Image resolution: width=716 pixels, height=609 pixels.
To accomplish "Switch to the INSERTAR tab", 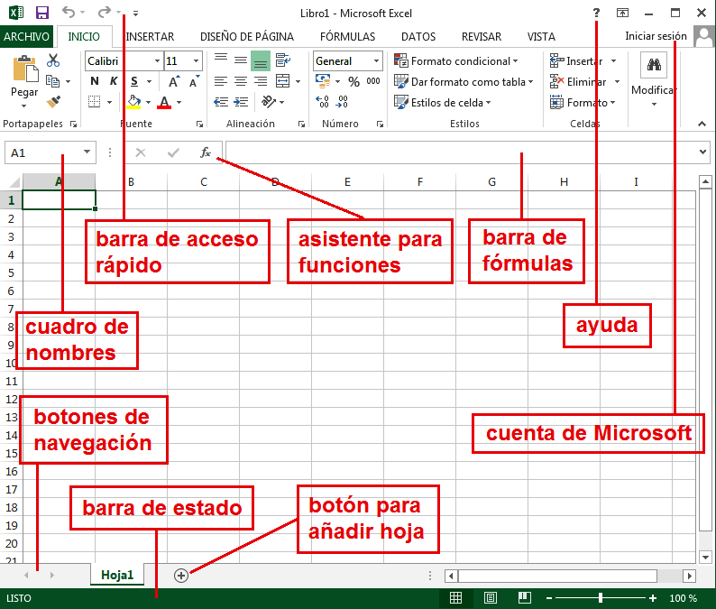I will (x=150, y=37).
